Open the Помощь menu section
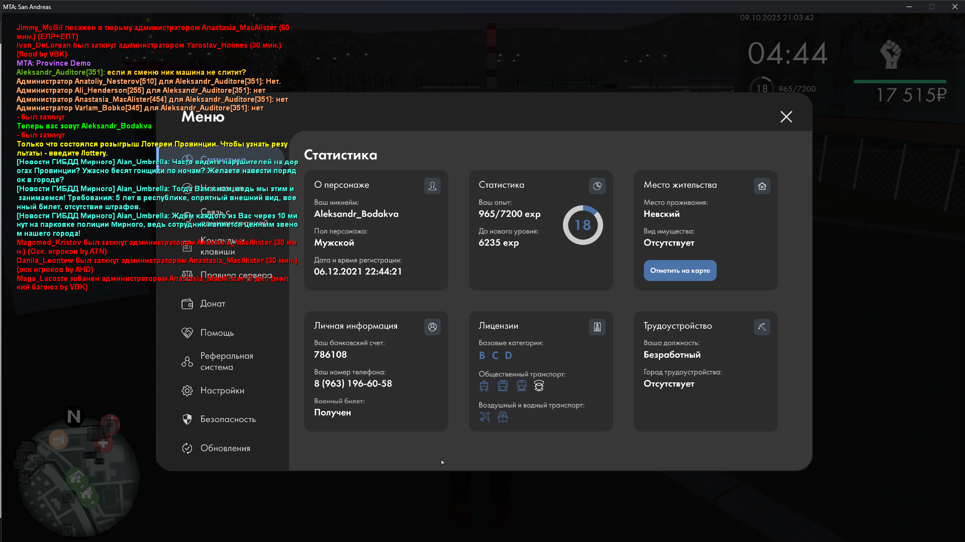The image size is (965, 542). pyautogui.click(x=217, y=333)
